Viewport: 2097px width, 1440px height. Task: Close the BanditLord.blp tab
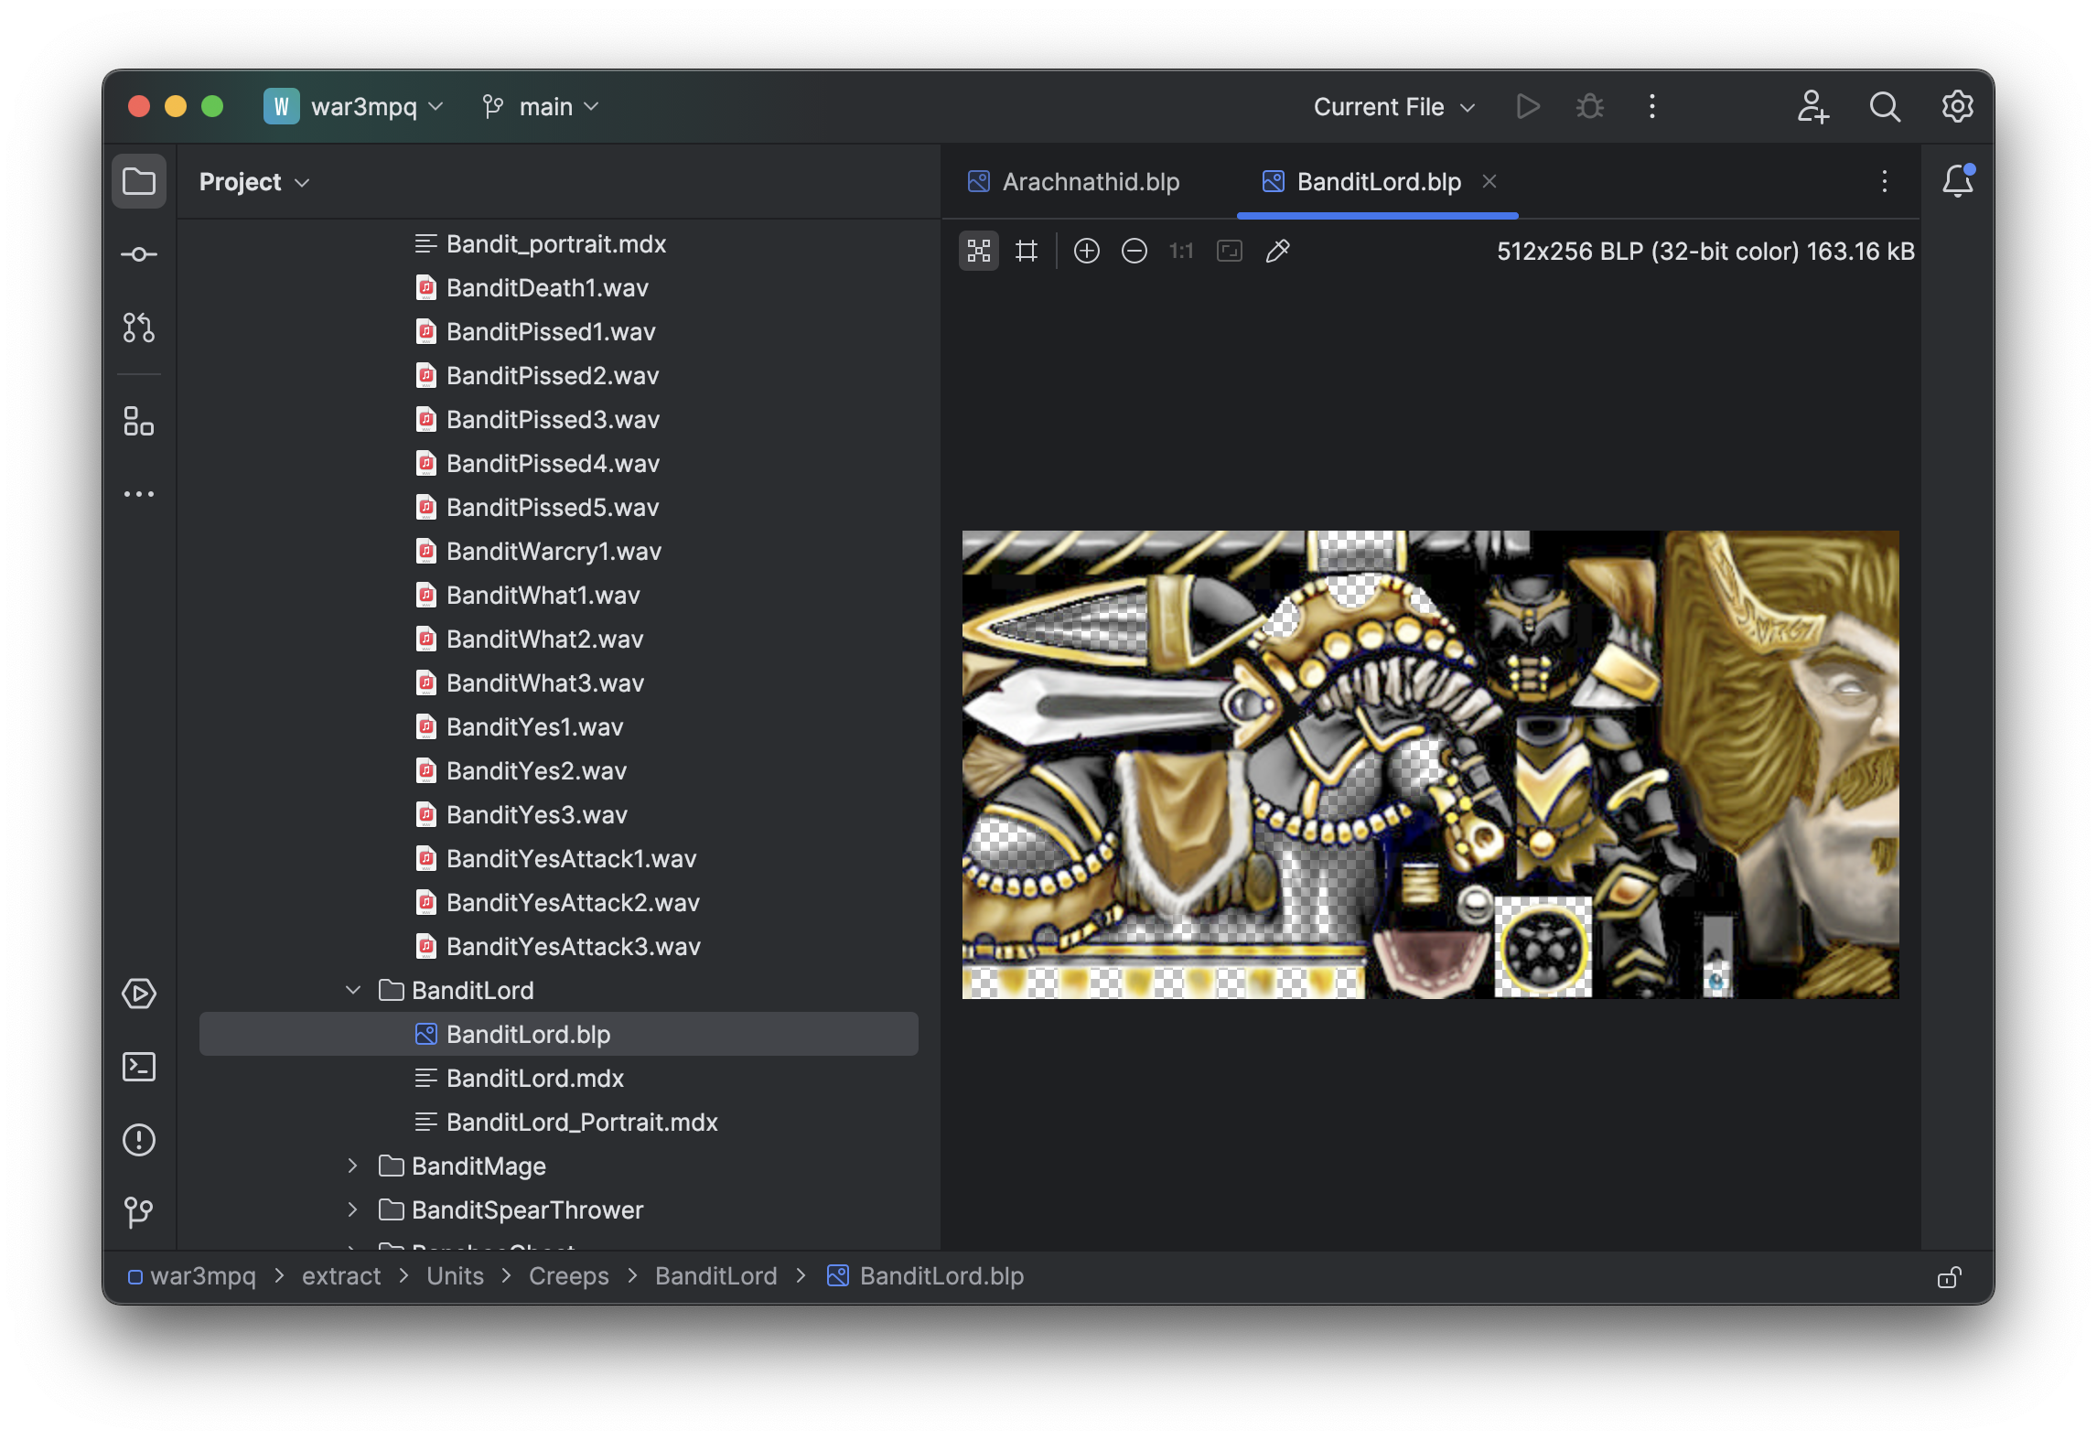click(1489, 181)
